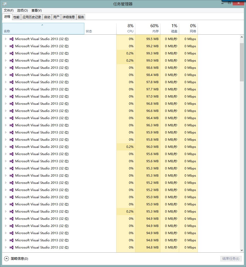Screen dimensions: 246x267
Task: Click the Visual Studio icon in the 98.6 MB row
Action: pos(11,68)
